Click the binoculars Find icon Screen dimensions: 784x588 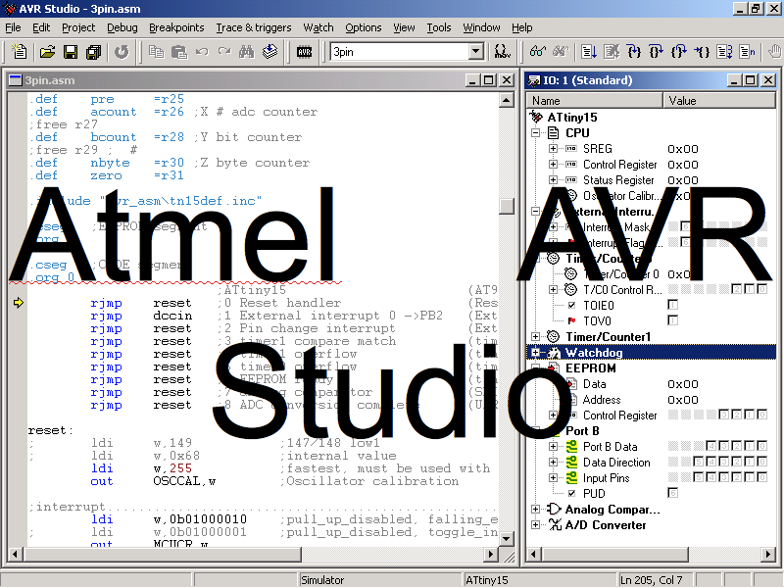coord(246,51)
